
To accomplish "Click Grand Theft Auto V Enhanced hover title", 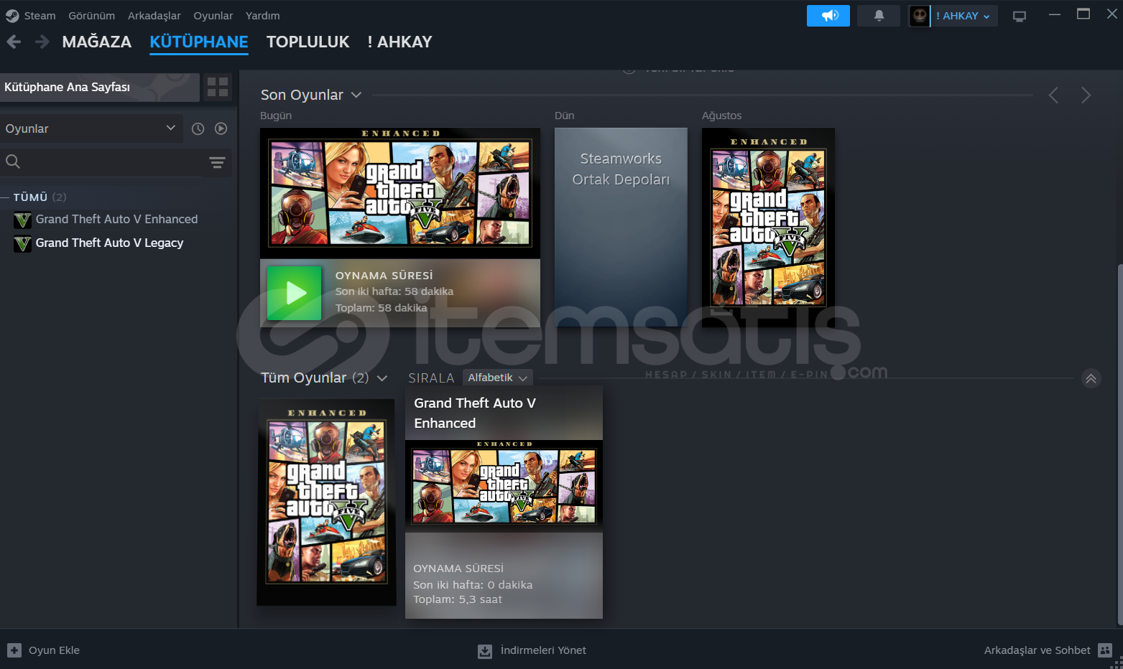I will point(475,413).
